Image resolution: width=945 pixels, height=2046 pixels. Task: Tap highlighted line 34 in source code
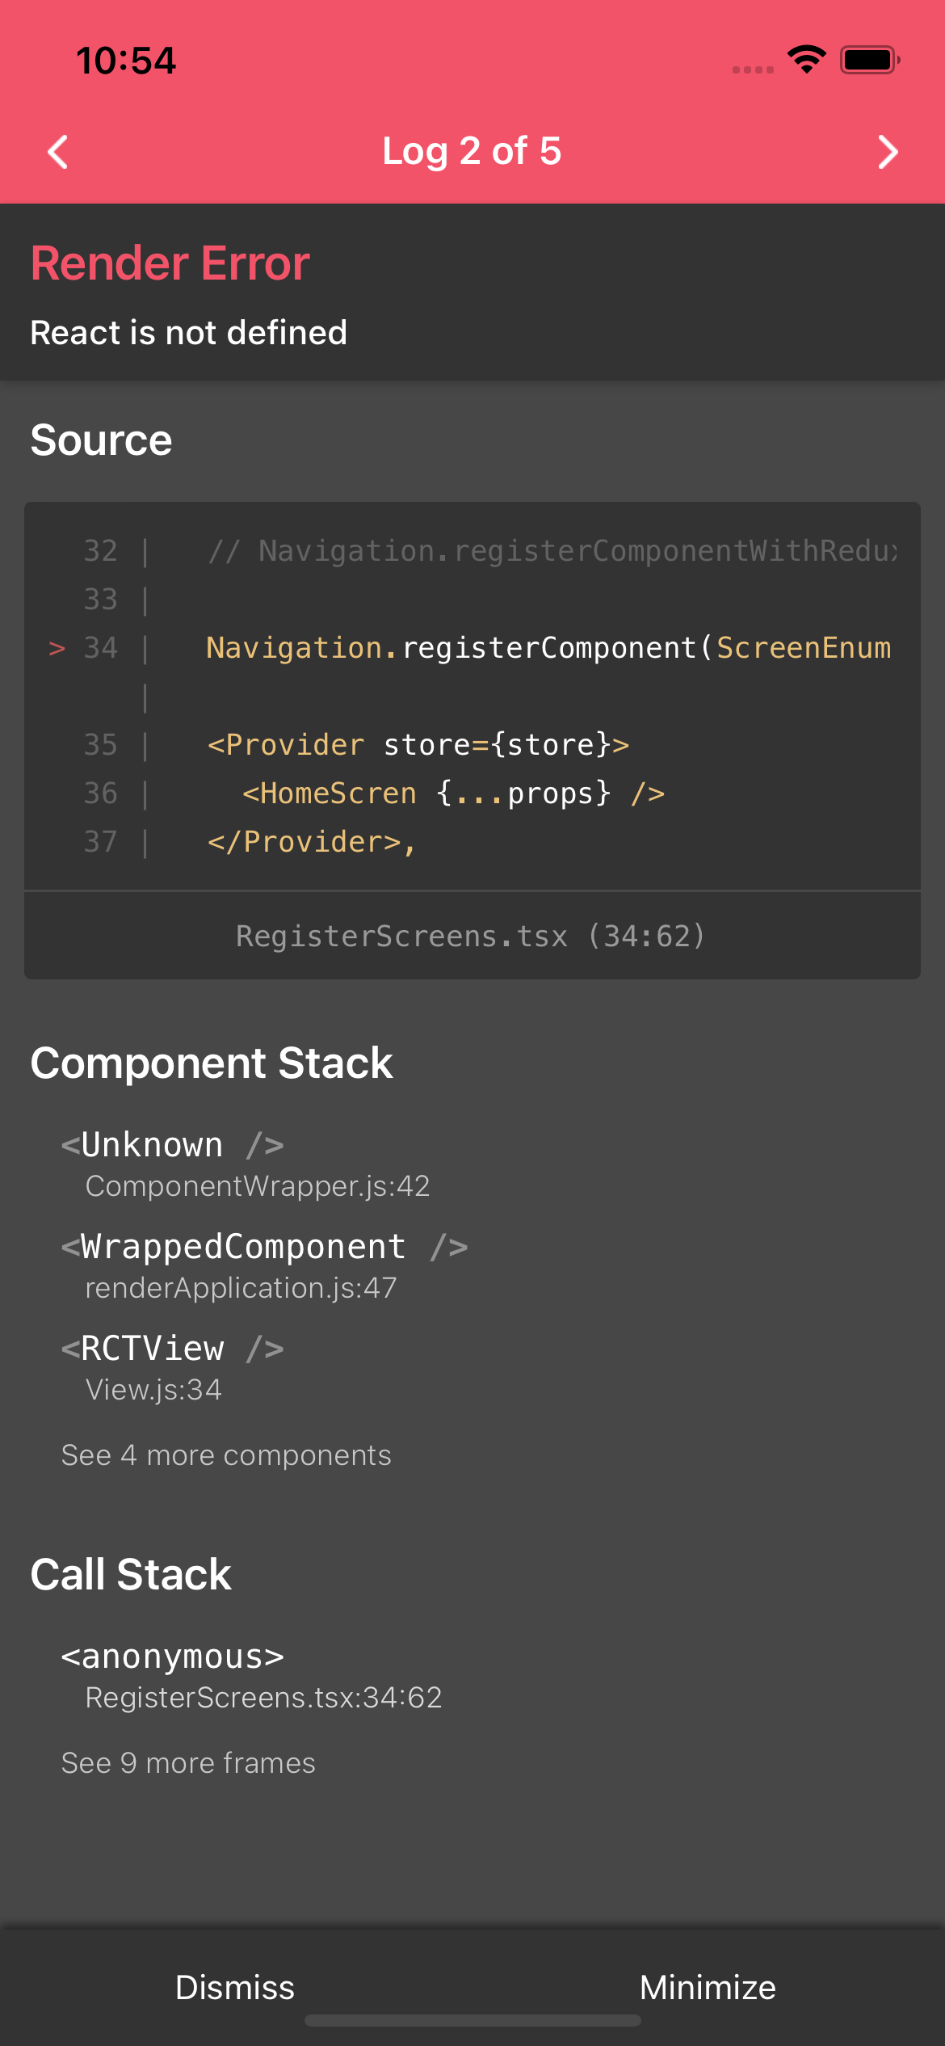[x=548, y=648]
